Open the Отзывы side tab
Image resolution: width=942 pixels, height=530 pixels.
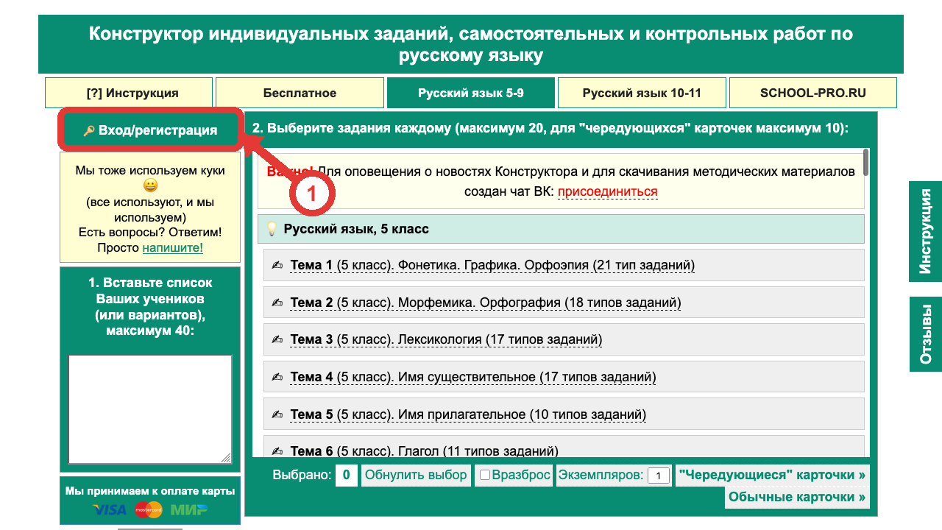[926, 334]
